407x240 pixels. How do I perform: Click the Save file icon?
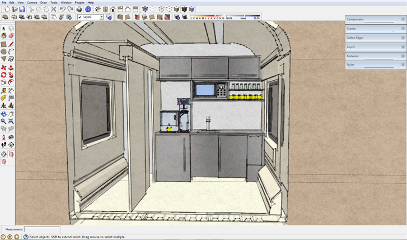click(22, 10)
